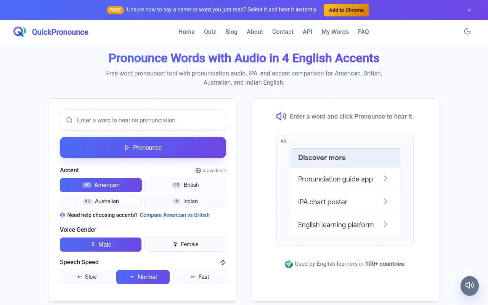Choose the Australian accent

click(101, 201)
